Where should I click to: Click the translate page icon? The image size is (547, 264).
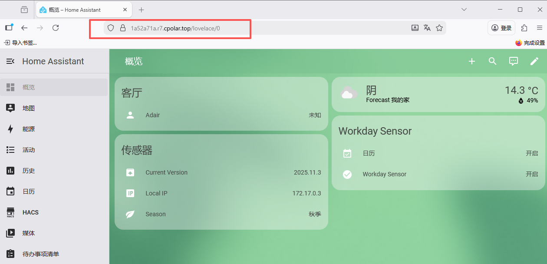pos(427,28)
